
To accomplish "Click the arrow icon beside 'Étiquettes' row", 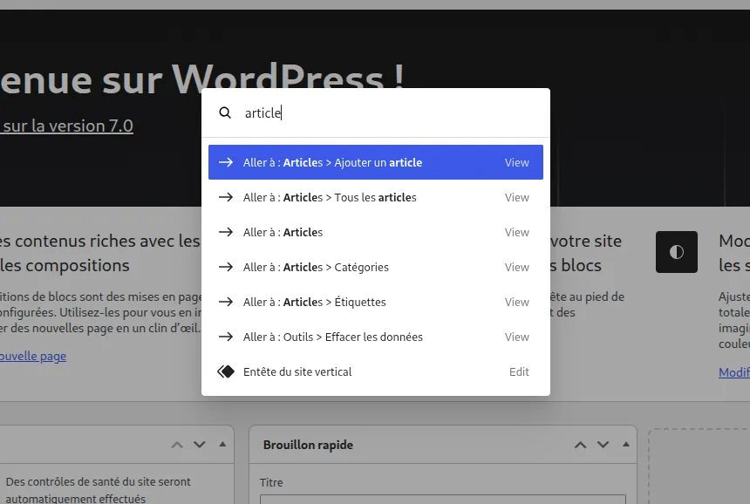I will click(x=226, y=303).
